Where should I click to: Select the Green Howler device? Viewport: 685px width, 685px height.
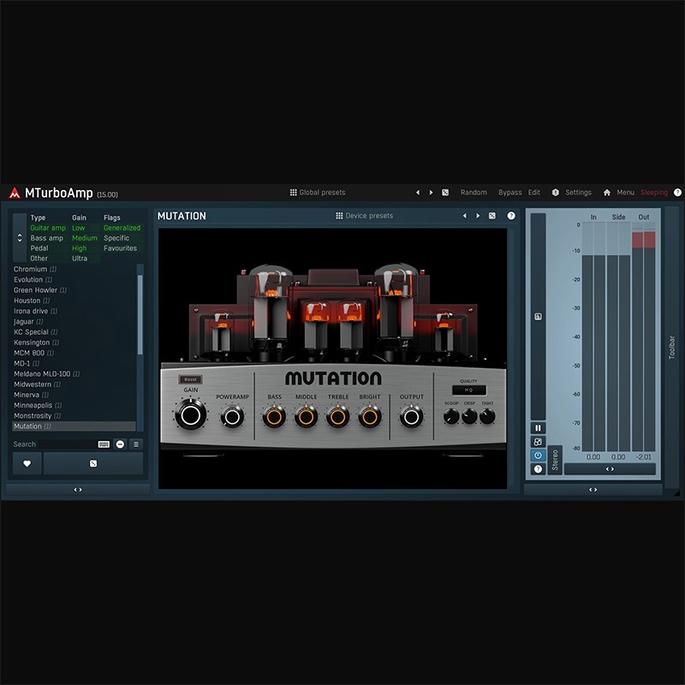(74, 290)
